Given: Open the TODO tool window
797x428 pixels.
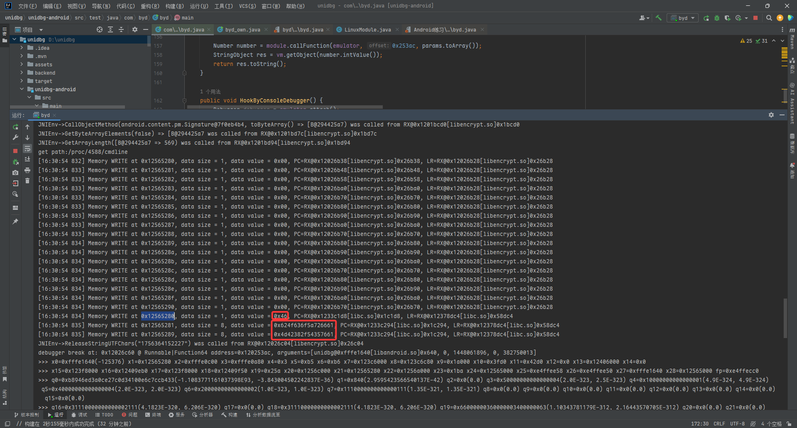Looking at the screenshot, I should 104,415.
